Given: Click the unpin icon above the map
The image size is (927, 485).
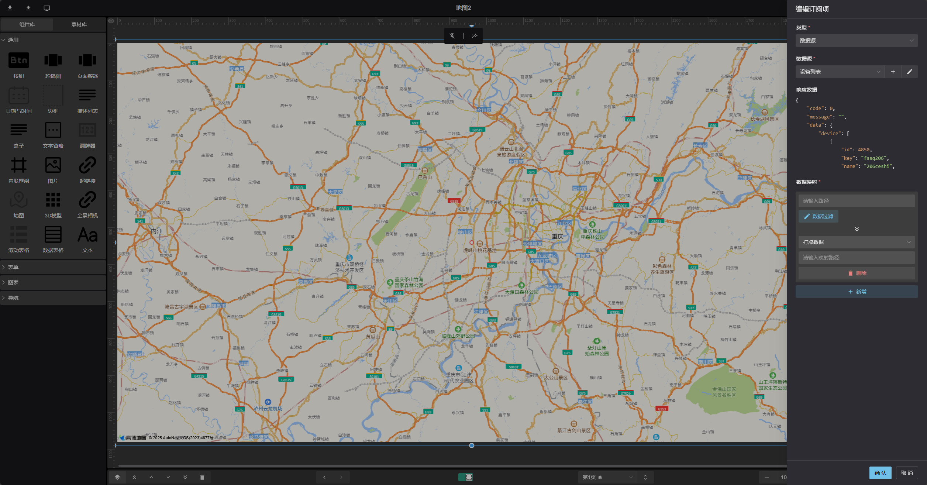Looking at the screenshot, I should coord(452,36).
